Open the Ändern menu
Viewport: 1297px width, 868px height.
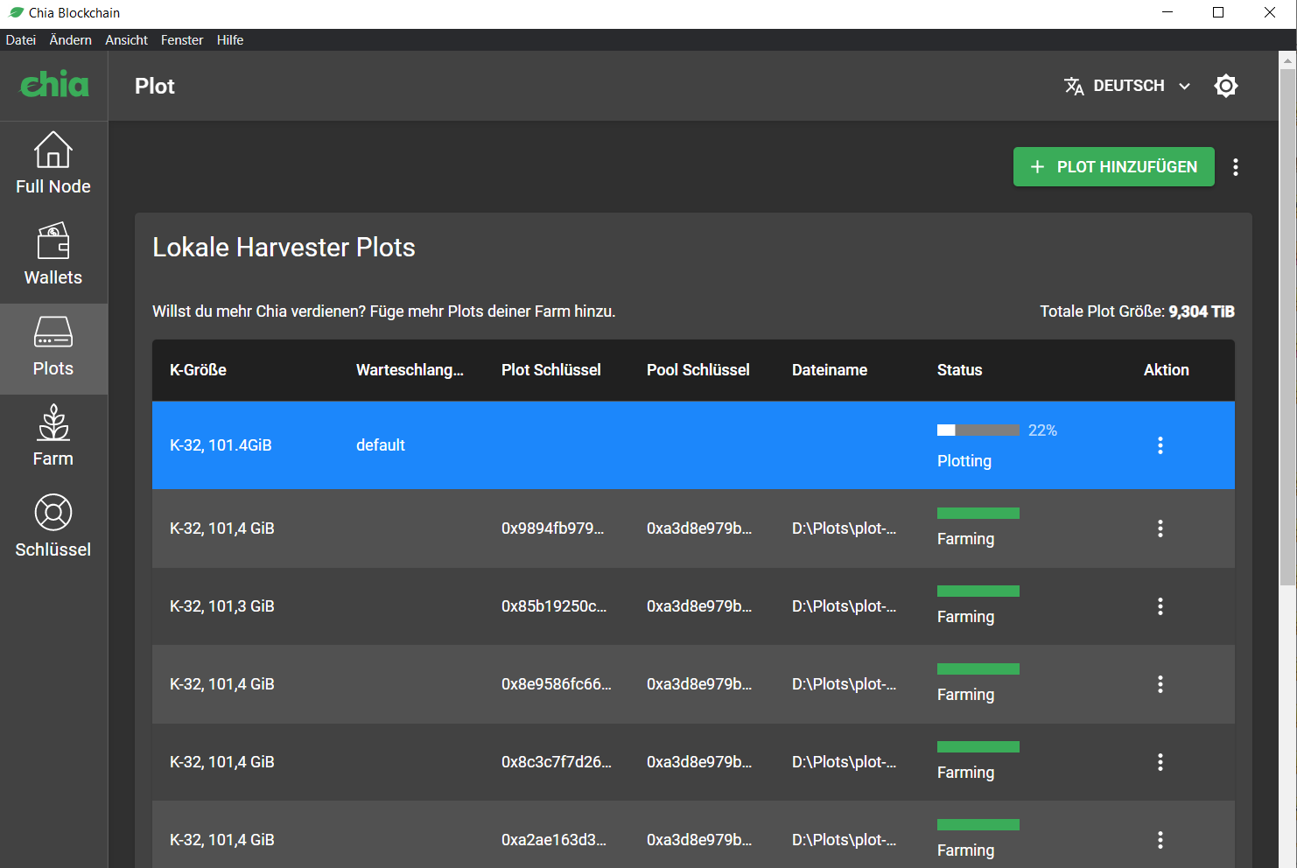(x=71, y=40)
